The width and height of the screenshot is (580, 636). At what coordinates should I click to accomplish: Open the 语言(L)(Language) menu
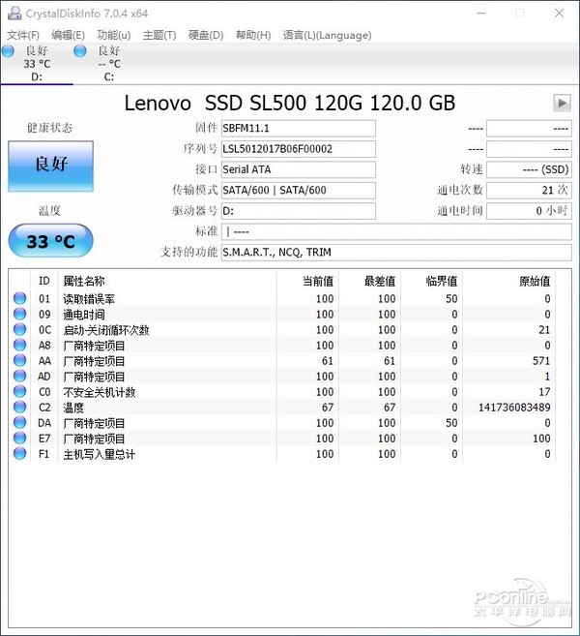point(327,35)
